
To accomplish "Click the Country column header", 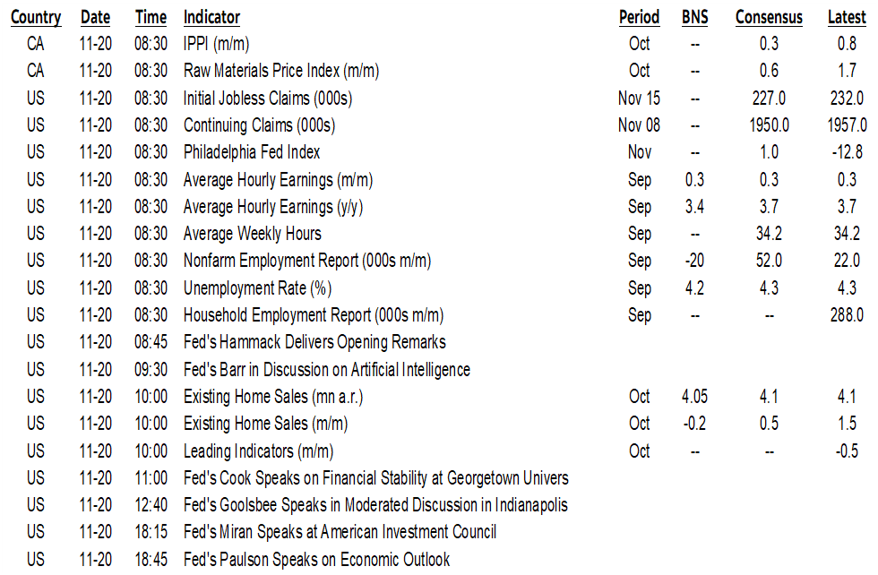I will point(36,17).
